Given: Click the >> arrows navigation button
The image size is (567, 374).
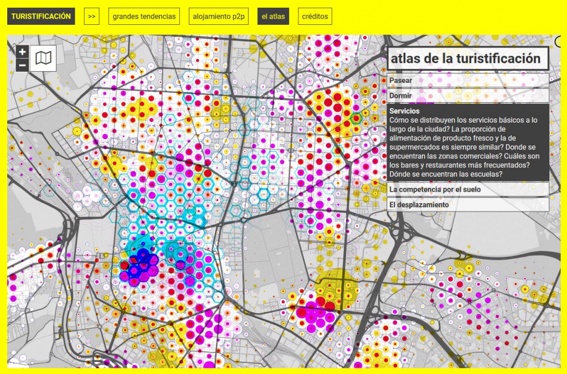Looking at the screenshot, I should pos(92,17).
